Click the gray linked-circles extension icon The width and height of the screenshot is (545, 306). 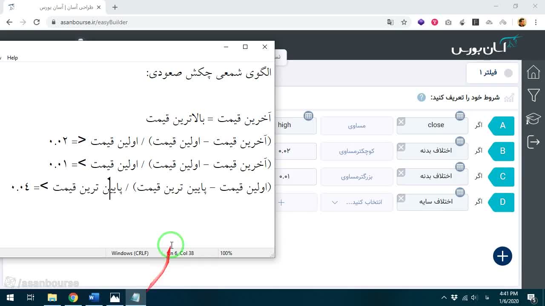tap(503, 22)
